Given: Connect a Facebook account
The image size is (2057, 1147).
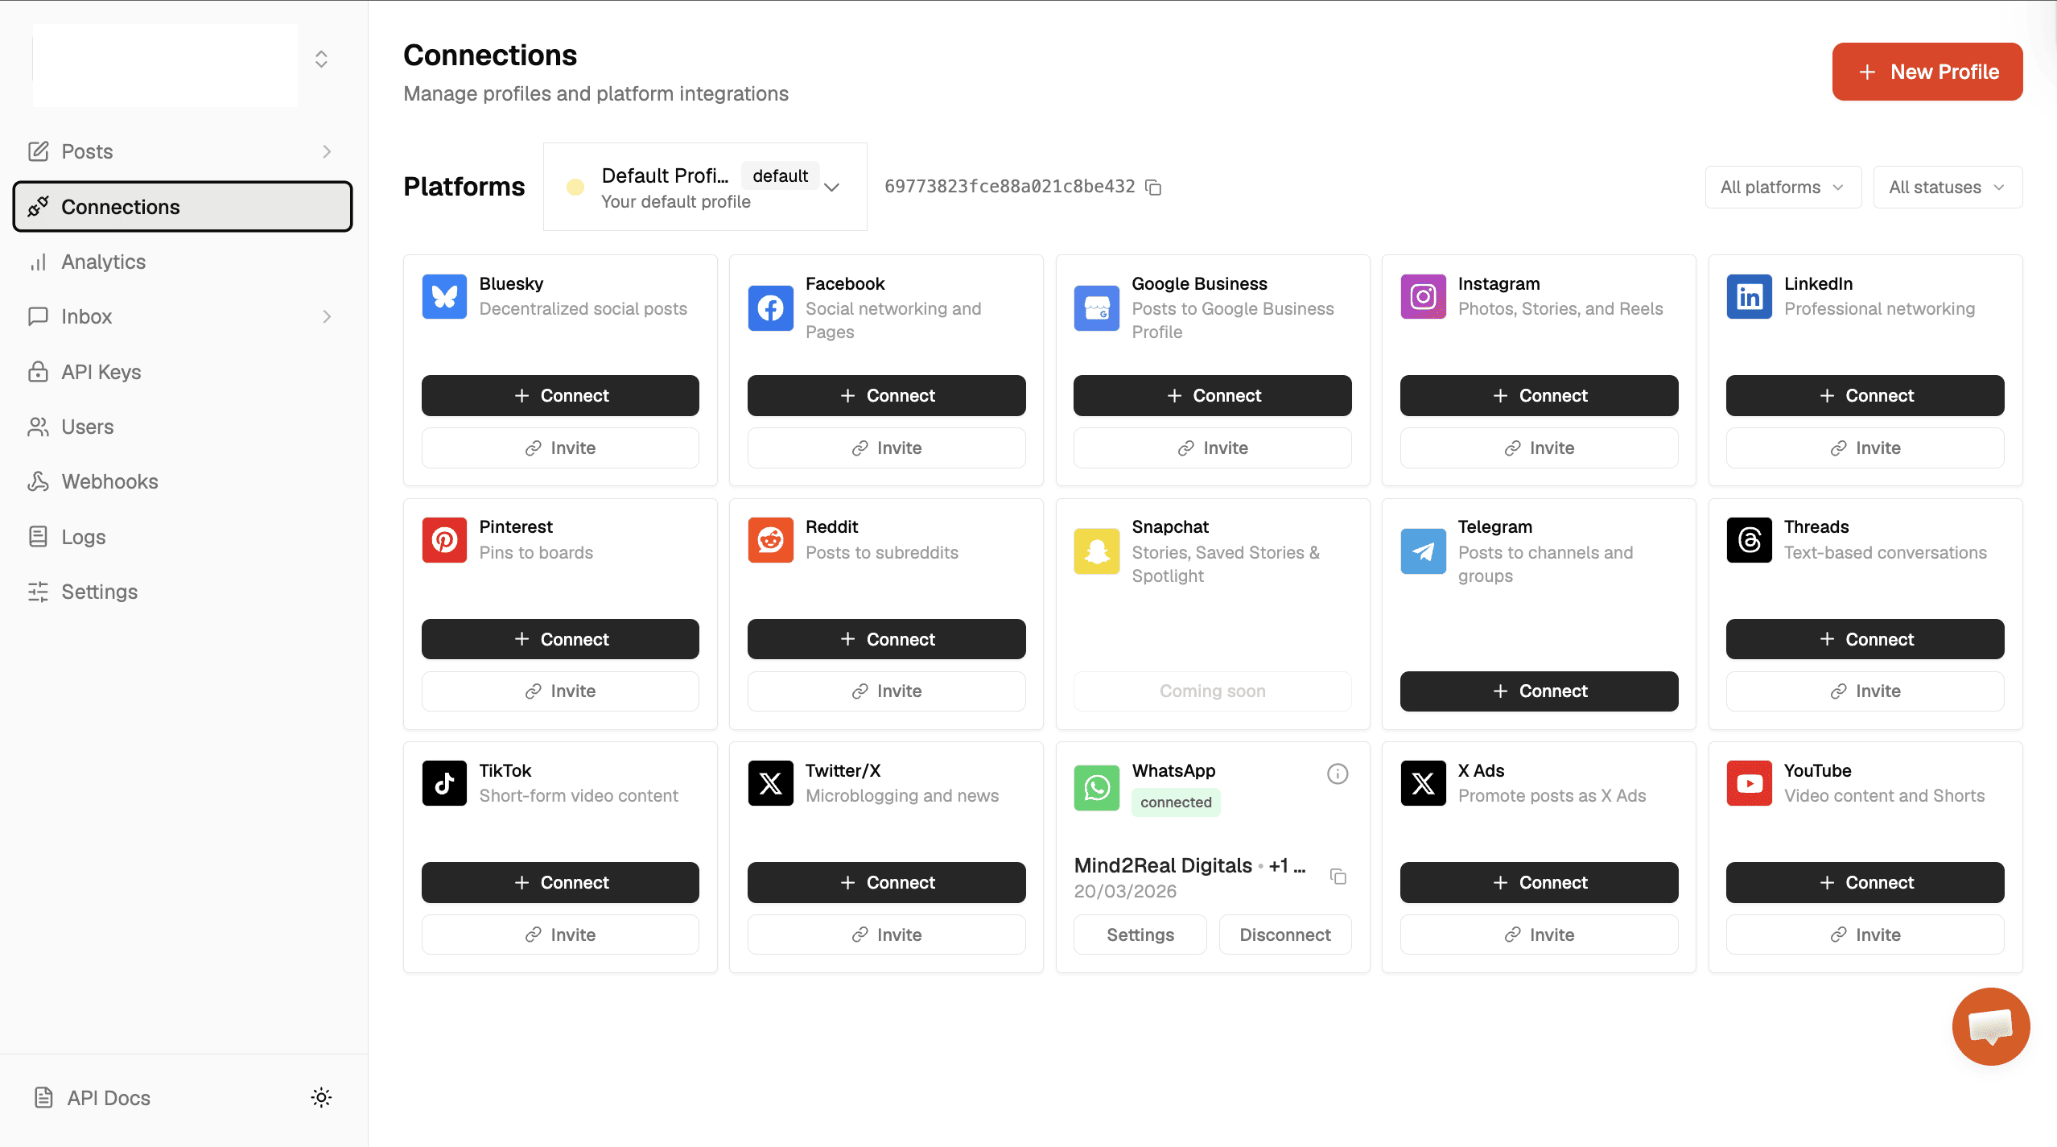Looking at the screenshot, I should (886, 395).
